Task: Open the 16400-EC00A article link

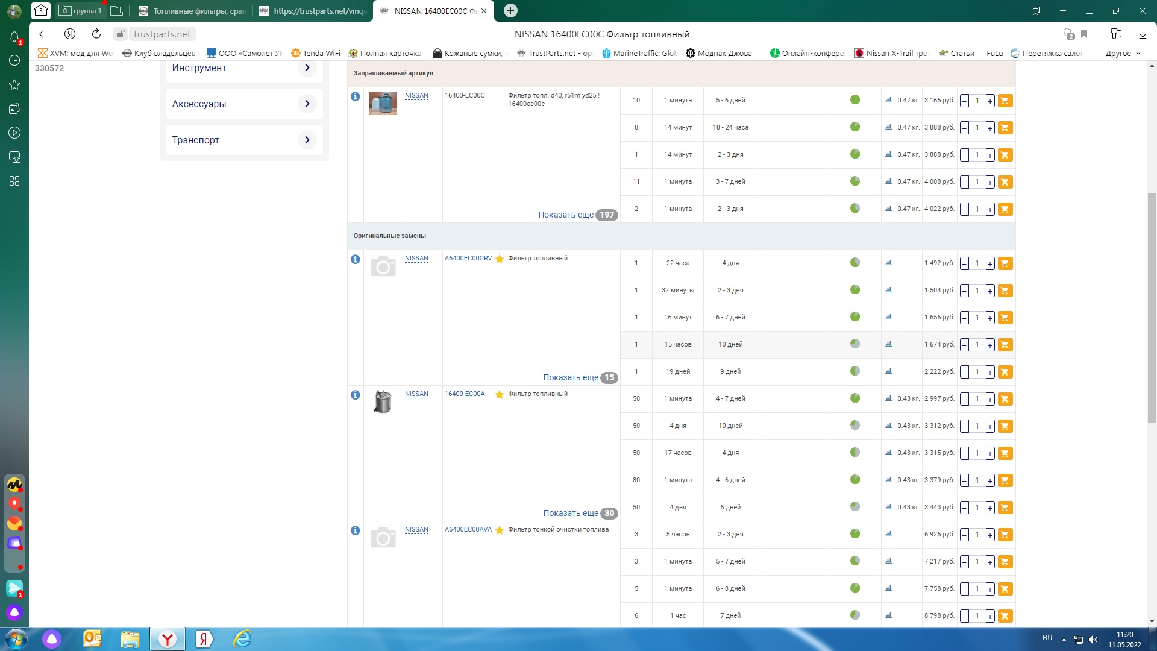Action: (465, 394)
